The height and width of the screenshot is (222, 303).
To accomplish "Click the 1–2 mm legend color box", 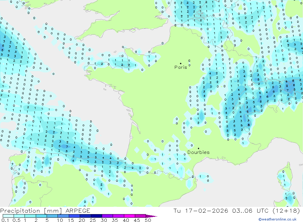I will click(30, 216).
